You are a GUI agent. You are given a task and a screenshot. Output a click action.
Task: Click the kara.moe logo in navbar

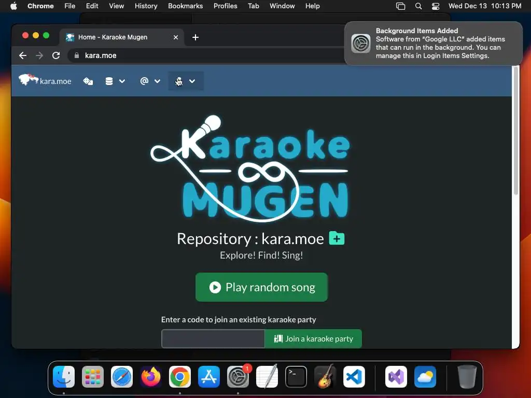tap(45, 80)
